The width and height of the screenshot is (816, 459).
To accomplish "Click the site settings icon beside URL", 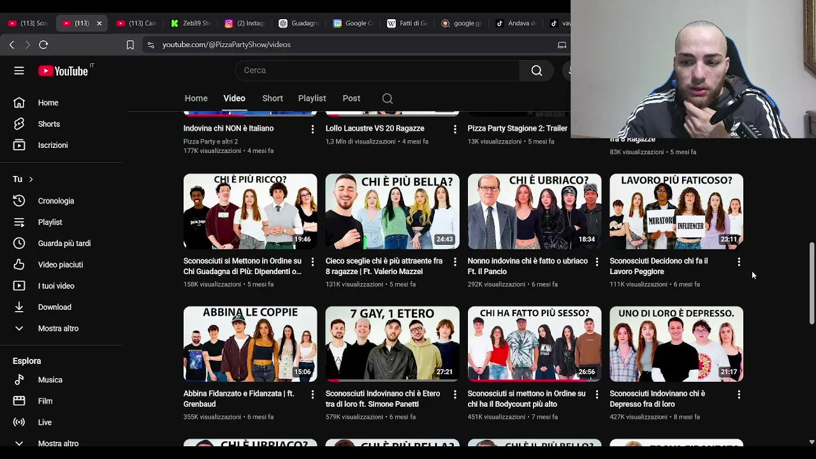I will click(x=150, y=45).
